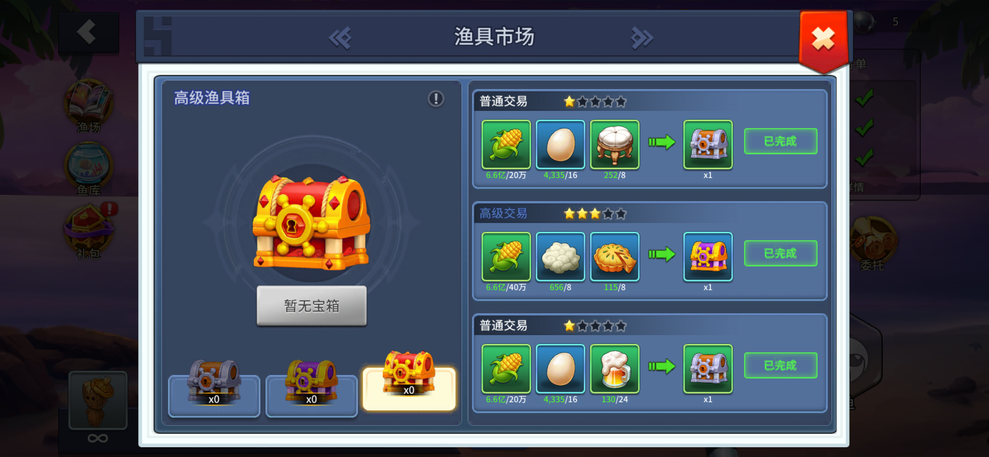Viewport: 989px width, 457px height.
Task: Click the 暂无宝箱 button
Action: 311,305
